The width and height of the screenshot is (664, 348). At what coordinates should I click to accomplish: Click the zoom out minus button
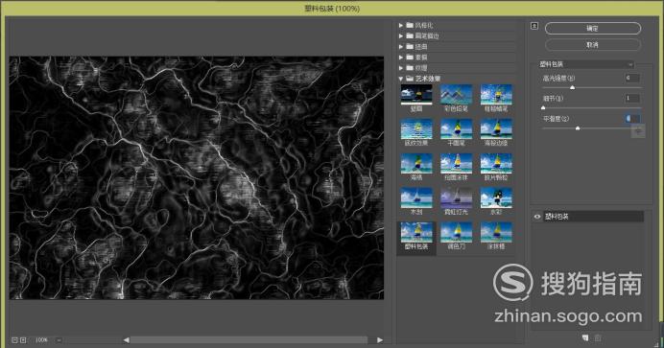tap(14, 340)
